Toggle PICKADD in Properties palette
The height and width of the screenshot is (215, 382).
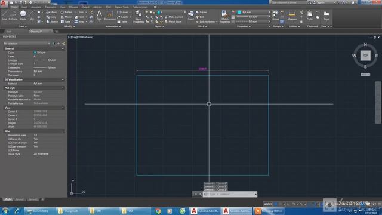(54, 44)
